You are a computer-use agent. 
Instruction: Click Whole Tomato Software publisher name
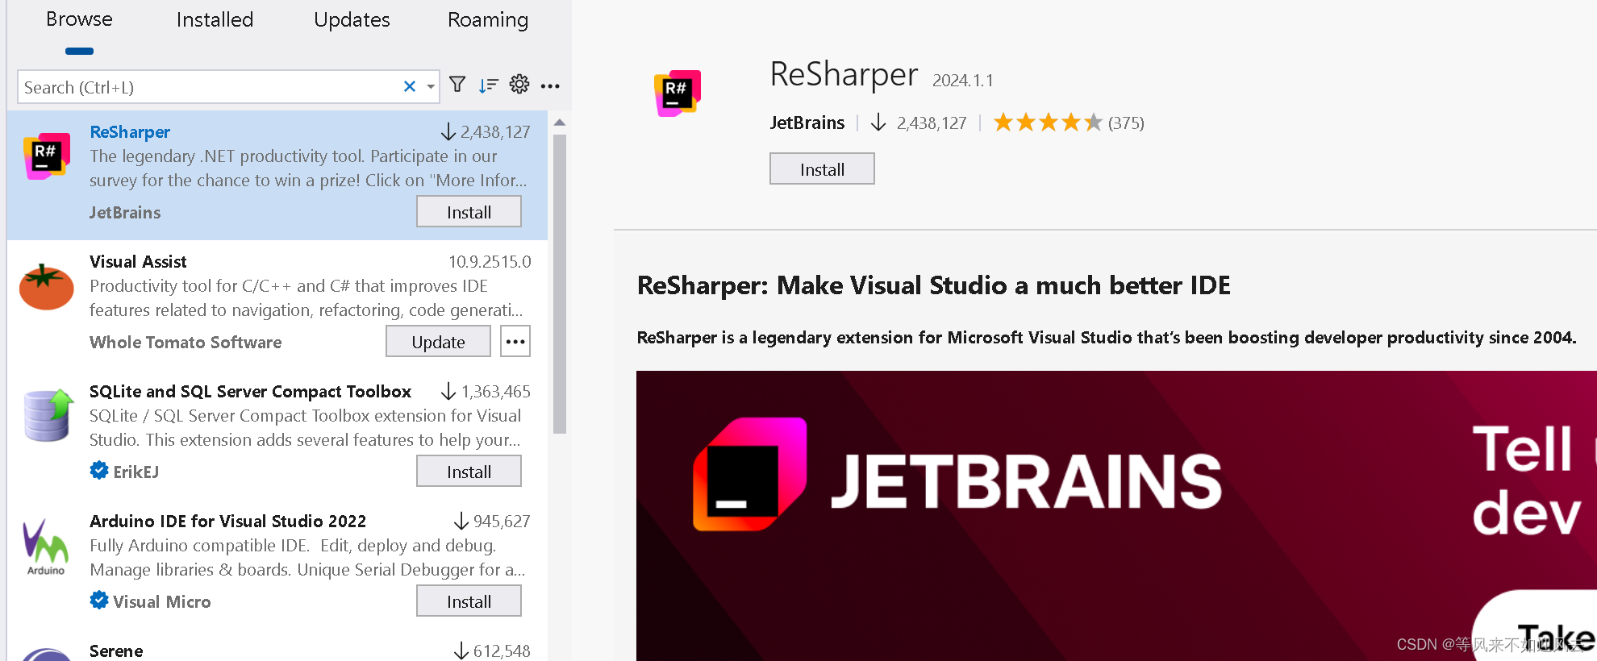coord(186,342)
